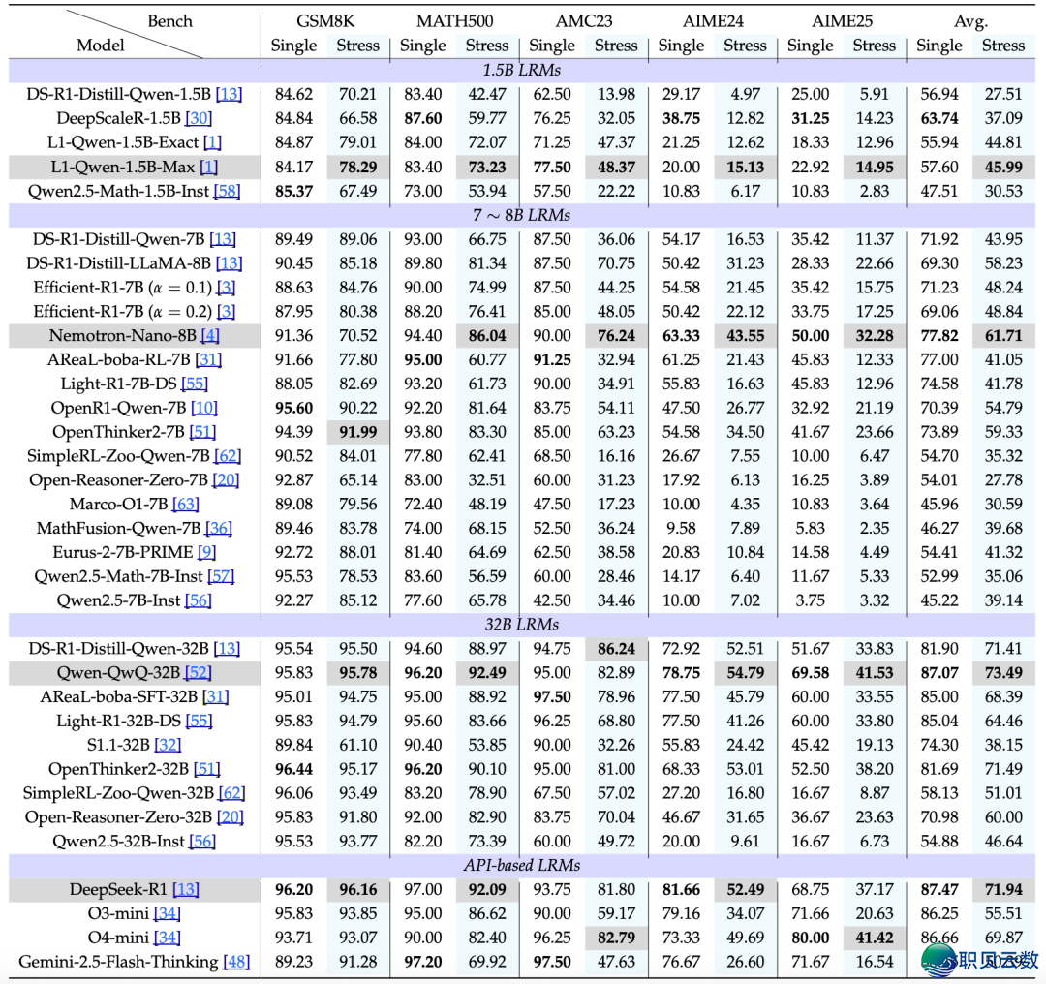The image size is (1046, 984).
Task: Open citation [20] for Open-Reasoner-Zero-32B
Action: click(x=231, y=817)
